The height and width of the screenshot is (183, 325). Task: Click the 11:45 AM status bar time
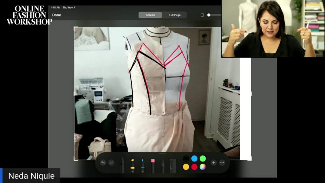click(x=55, y=8)
